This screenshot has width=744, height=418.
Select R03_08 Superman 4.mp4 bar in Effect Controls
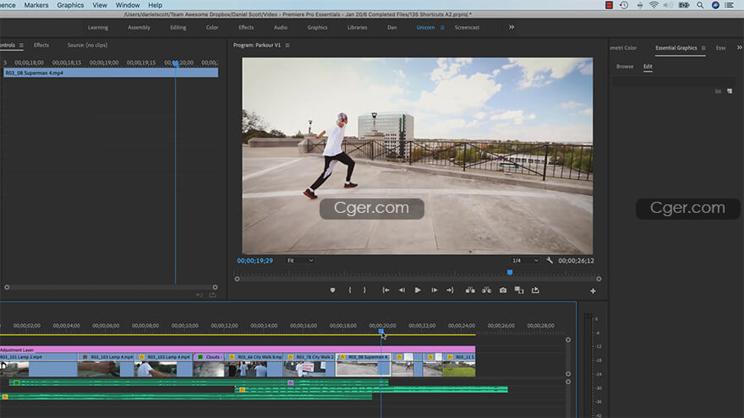point(111,73)
